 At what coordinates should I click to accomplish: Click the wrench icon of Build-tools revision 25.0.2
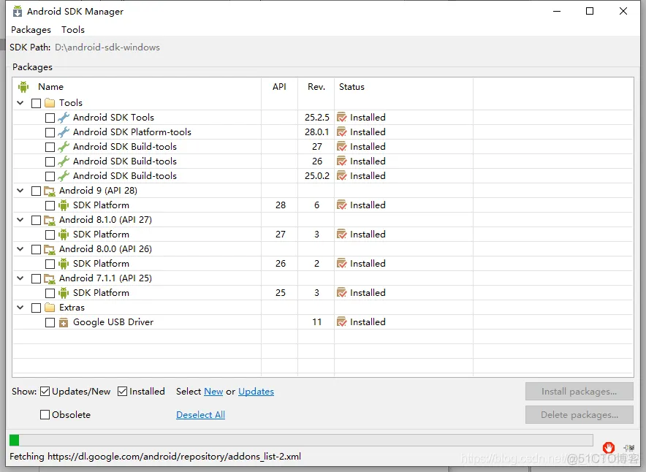[x=64, y=176]
